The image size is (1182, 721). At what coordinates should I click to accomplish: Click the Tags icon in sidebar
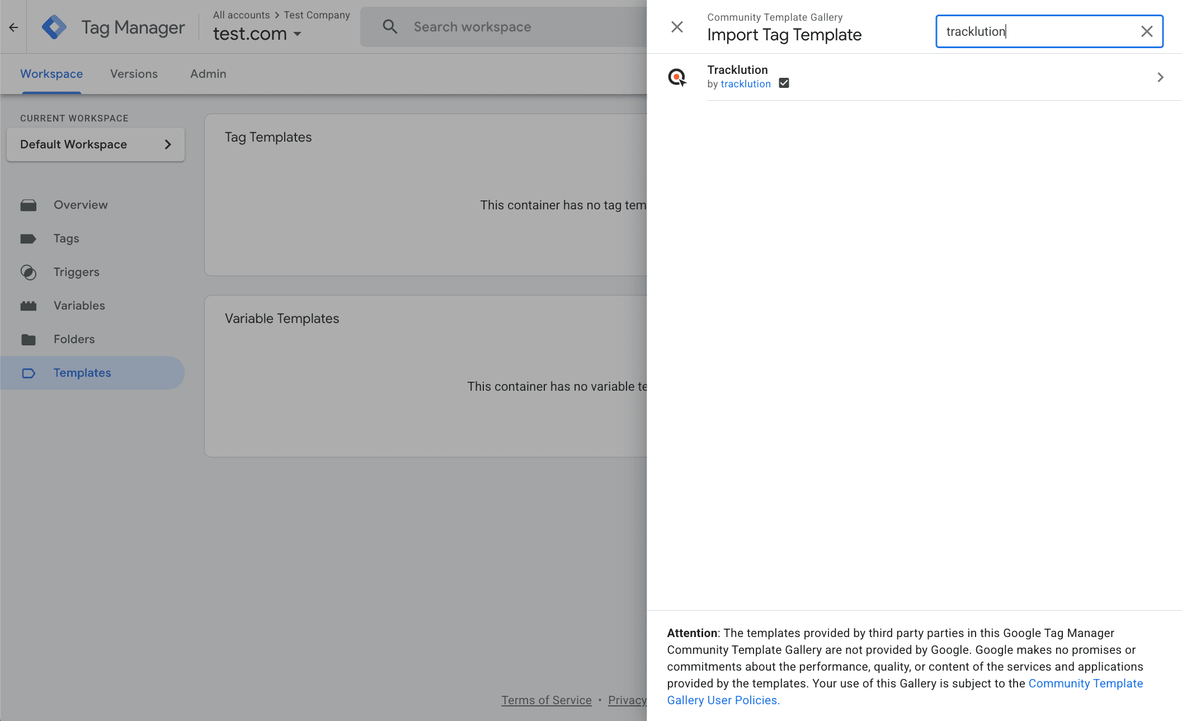click(29, 238)
